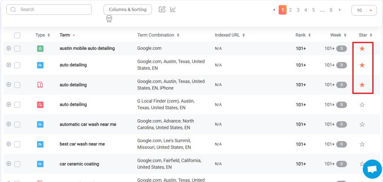Screen dimensions: 383x182
Task: Sort by the Rank column header
Action: 303,35
